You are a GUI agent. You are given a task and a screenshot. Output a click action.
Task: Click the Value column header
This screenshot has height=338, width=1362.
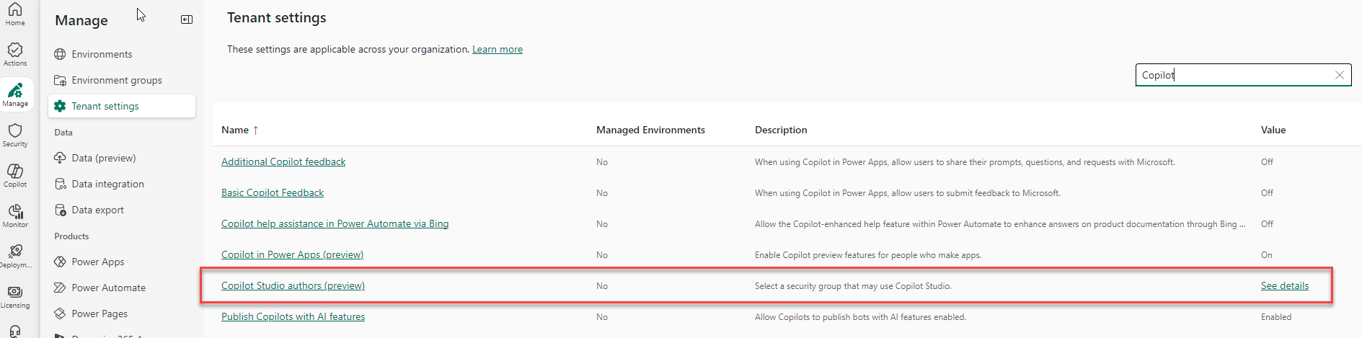point(1273,130)
